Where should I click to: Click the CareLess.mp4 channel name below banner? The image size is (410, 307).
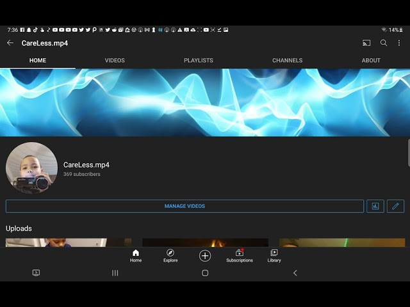point(86,165)
